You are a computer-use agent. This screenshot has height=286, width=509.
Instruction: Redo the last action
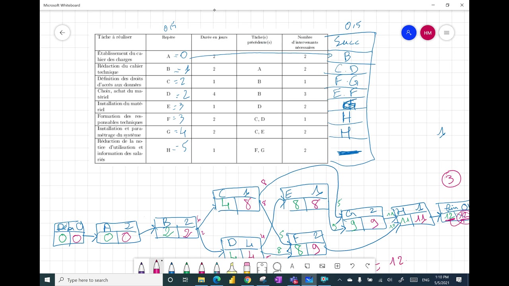[367, 266]
